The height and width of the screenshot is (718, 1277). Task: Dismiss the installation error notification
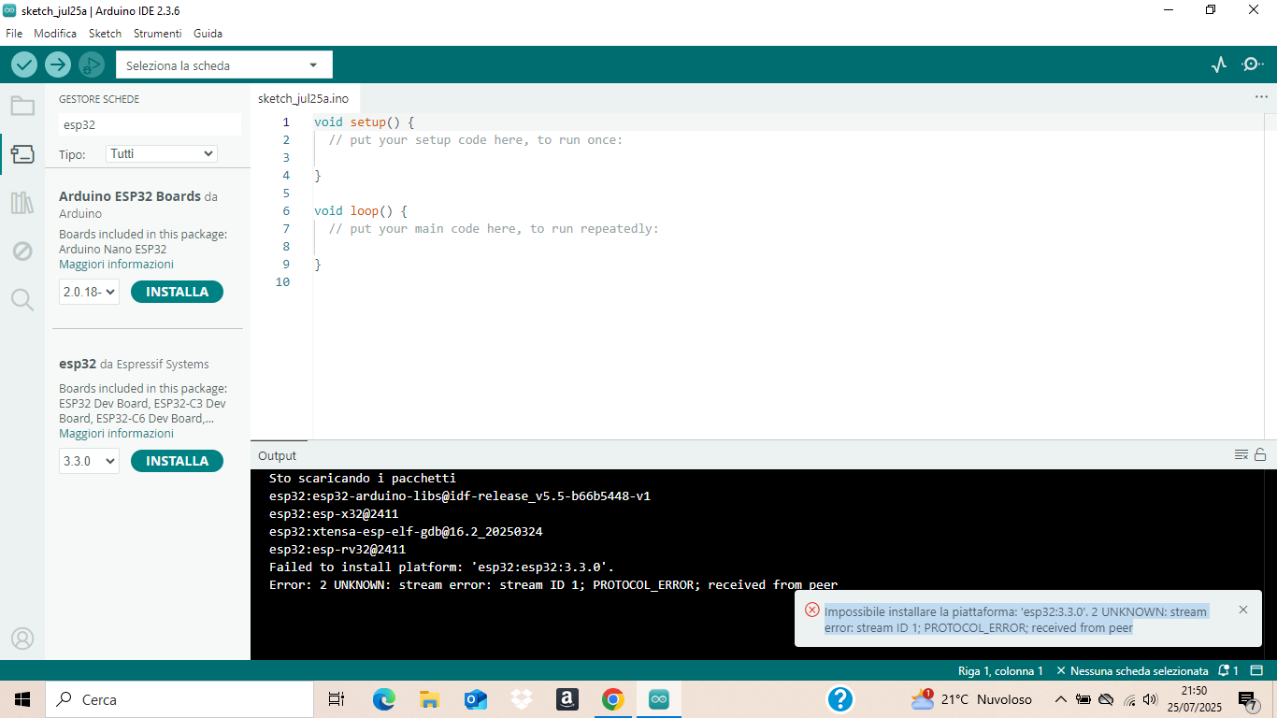tap(1243, 610)
